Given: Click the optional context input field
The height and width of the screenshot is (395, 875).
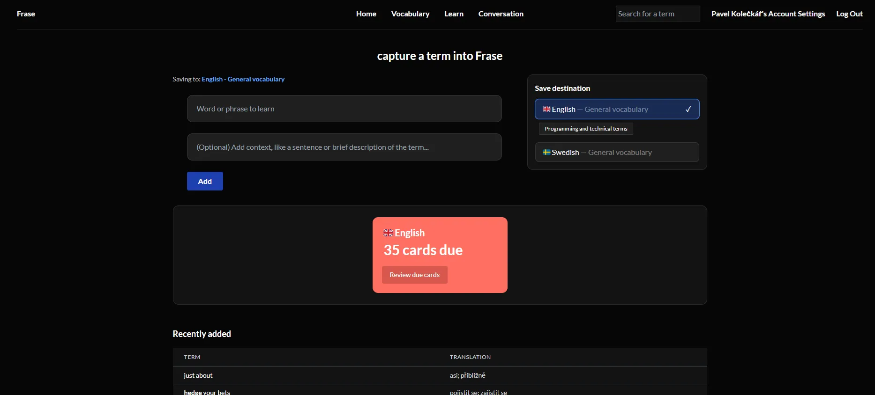Looking at the screenshot, I should 344,147.
